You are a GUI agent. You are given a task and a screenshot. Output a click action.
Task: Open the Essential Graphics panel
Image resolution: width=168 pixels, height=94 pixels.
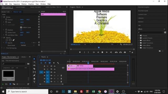[144, 7]
